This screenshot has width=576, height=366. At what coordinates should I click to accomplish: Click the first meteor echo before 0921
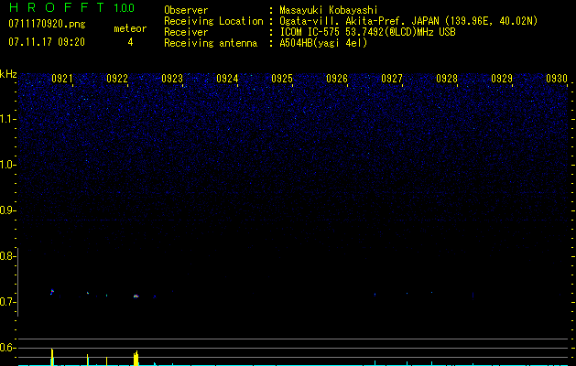tap(52, 292)
